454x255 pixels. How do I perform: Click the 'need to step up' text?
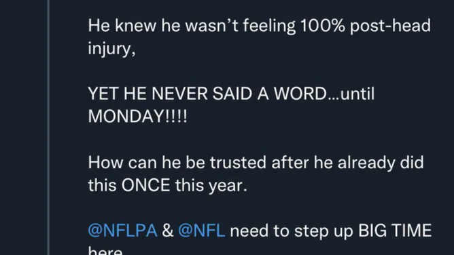click(292, 231)
